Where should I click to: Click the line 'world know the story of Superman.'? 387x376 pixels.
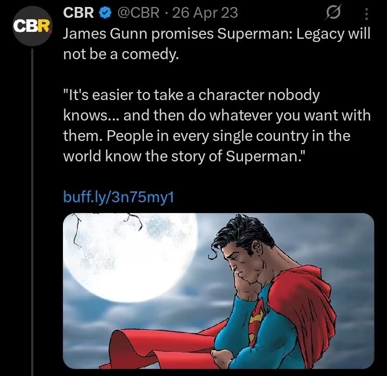click(x=184, y=156)
